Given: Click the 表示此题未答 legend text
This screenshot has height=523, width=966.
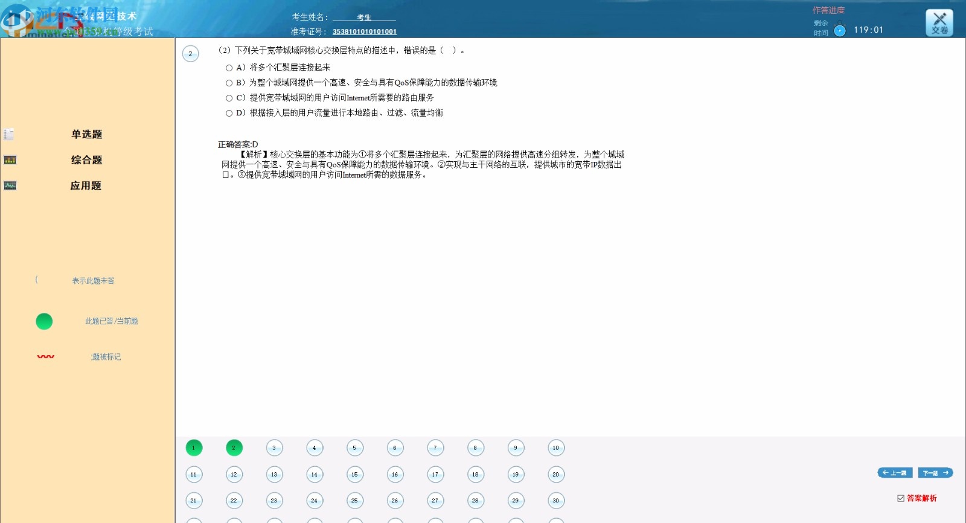Looking at the screenshot, I should [93, 281].
